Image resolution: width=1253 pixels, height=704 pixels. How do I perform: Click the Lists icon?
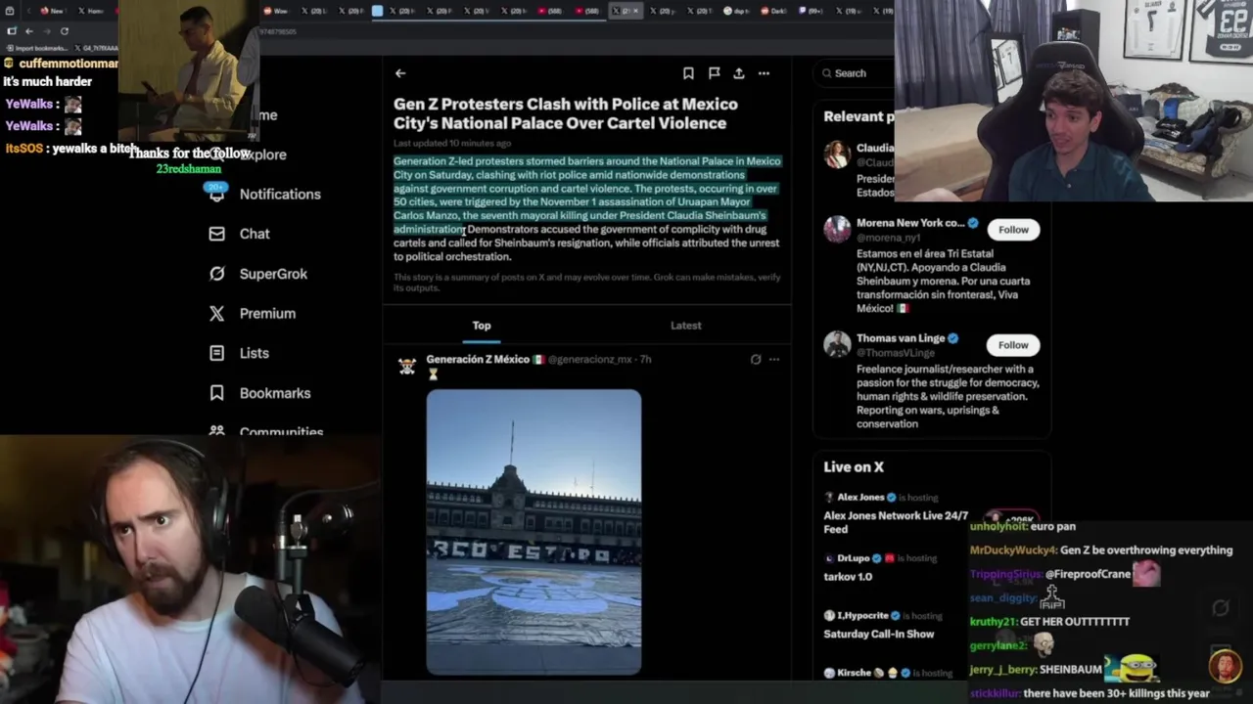click(x=216, y=353)
